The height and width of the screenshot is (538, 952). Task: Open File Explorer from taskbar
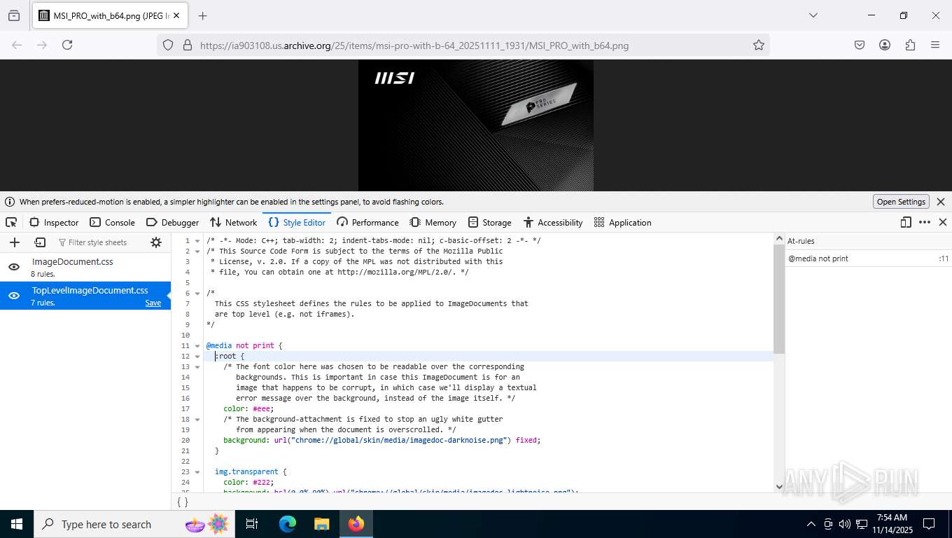[321, 524]
